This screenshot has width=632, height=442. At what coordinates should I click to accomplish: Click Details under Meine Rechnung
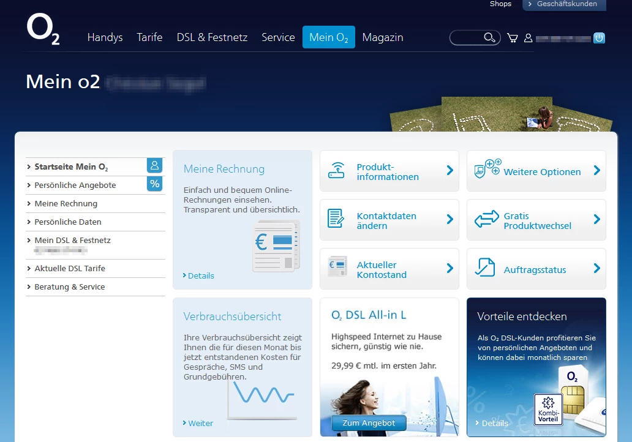point(198,275)
